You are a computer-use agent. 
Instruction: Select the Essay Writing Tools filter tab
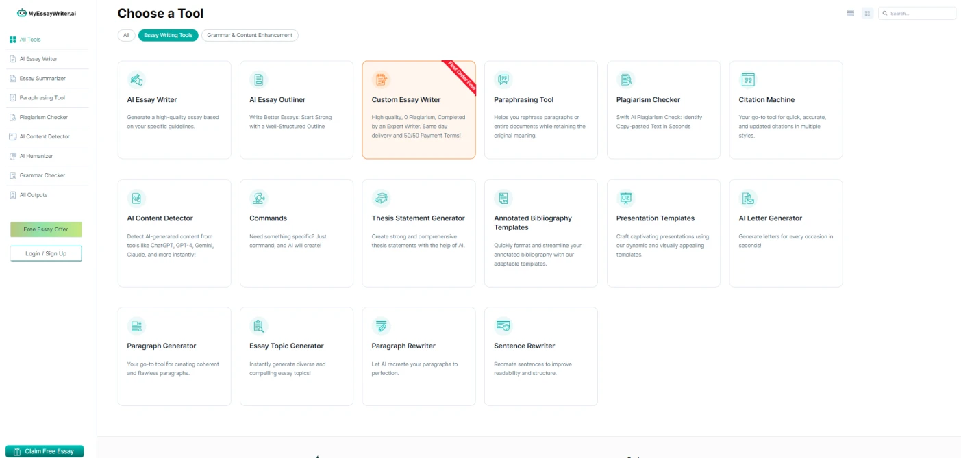click(169, 35)
